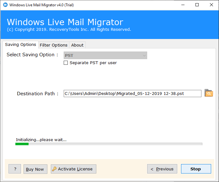Click the 'Destination Path :' label
The height and width of the screenshot is (182, 219).
pos(38,94)
